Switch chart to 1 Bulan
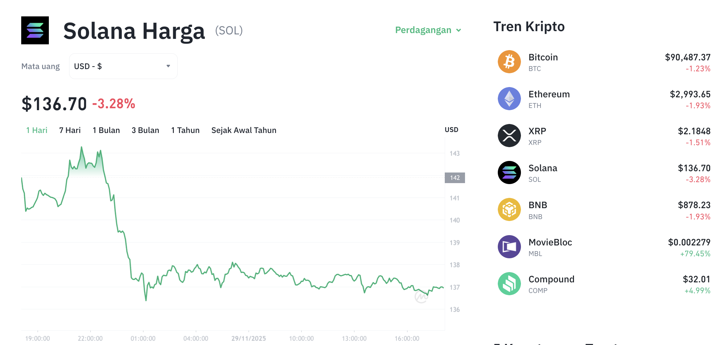The image size is (716, 345). click(x=106, y=130)
